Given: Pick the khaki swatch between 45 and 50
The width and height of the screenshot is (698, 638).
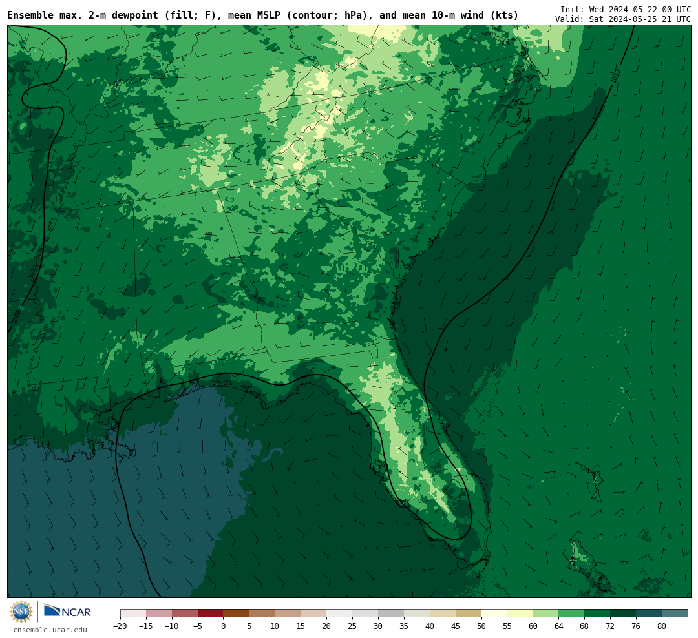Looking at the screenshot, I should [x=469, y=613].
